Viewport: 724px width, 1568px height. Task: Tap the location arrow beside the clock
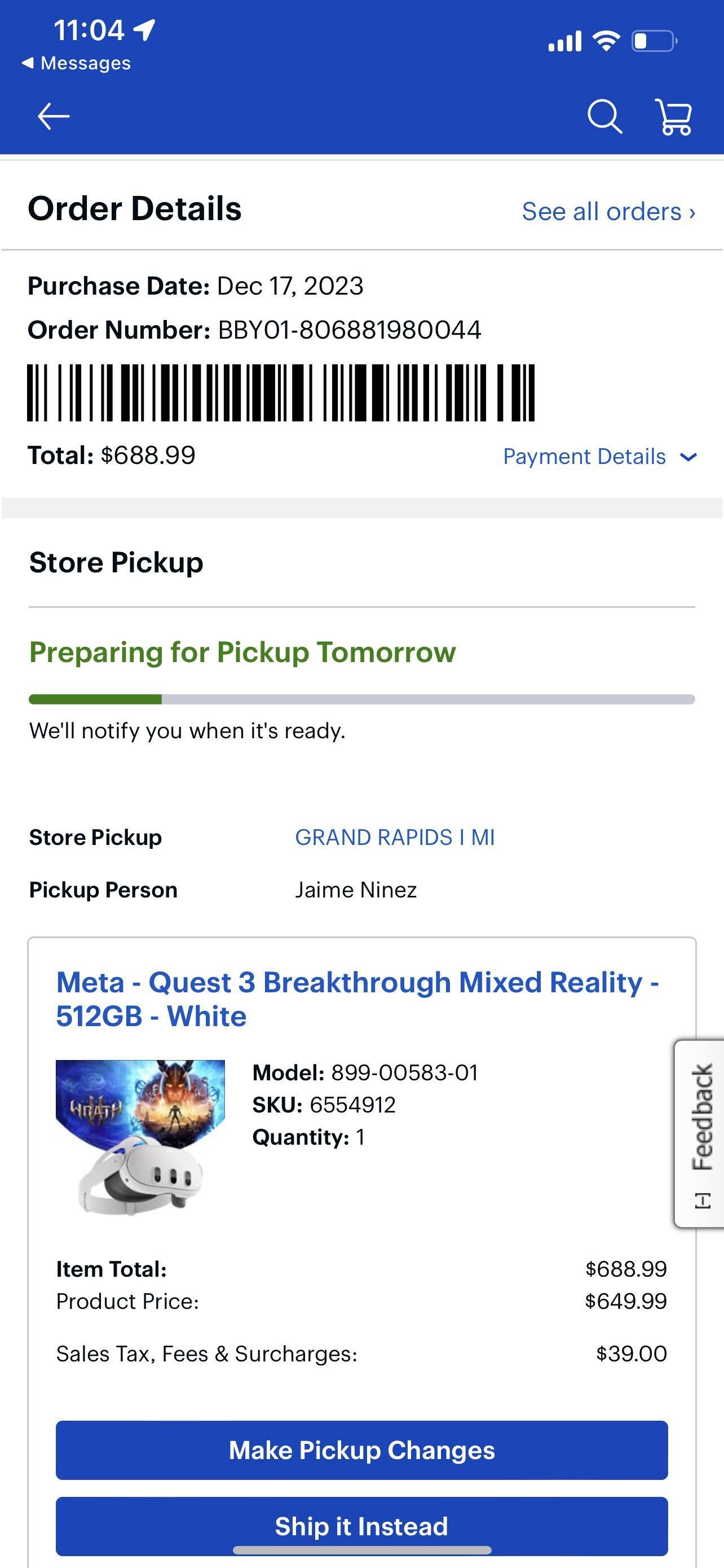pos(145,29)
